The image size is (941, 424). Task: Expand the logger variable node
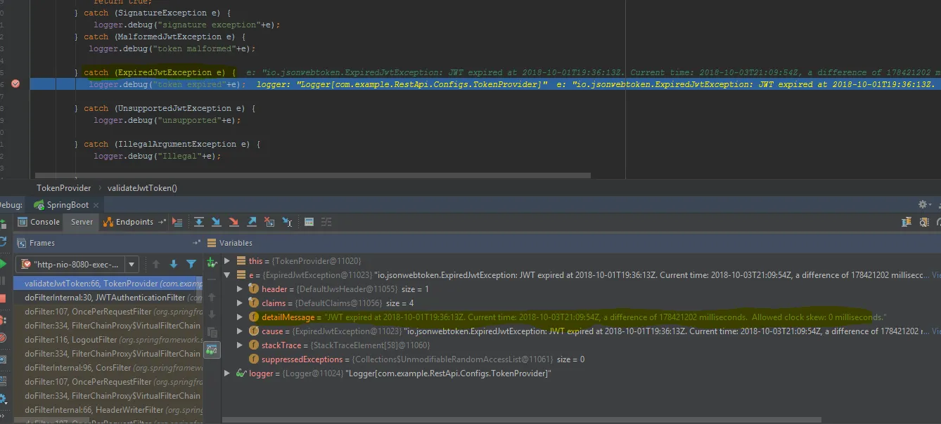click(x=226, y=373)
